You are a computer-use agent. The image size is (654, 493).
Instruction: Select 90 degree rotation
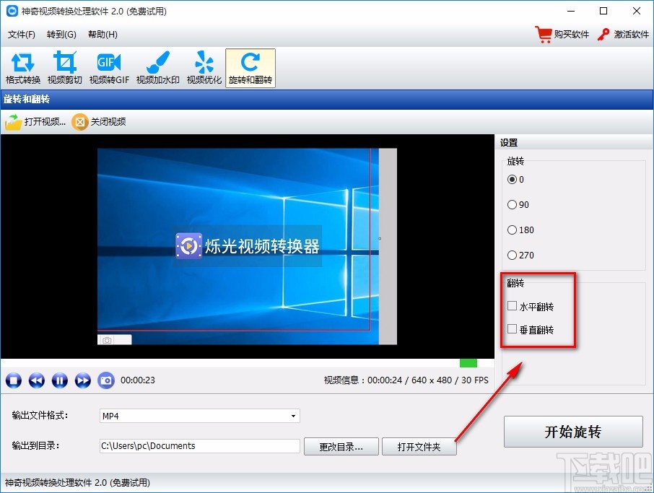click(512, 205)
